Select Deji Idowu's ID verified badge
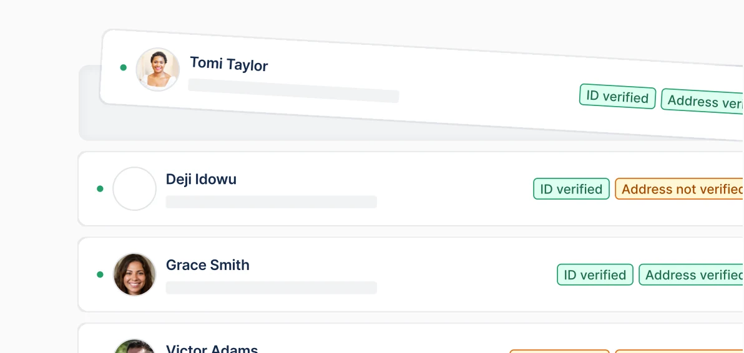The height and width of the screenshot is (353, 744). coord(571,189)
